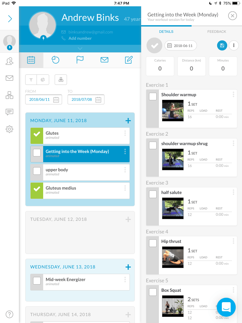Open the chat bubble support widget

click(x=226, y=307)
